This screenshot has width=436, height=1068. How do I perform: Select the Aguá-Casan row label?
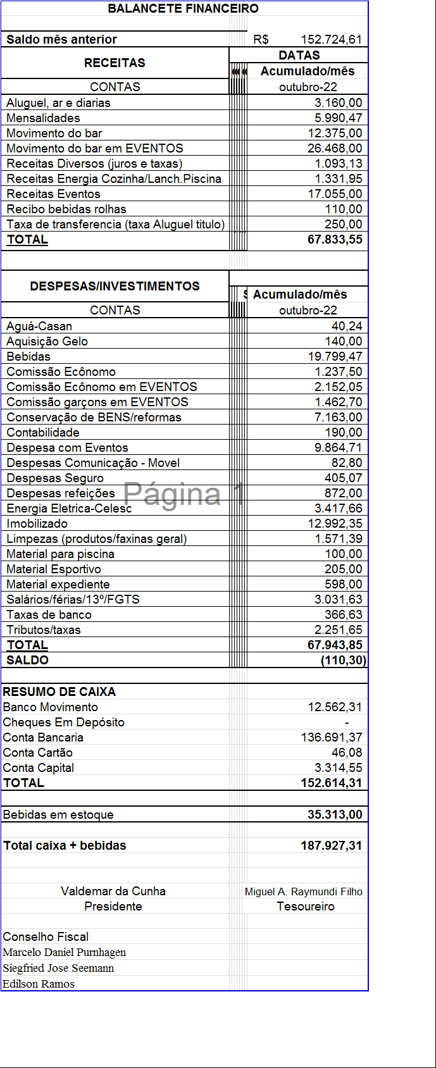click(x=39, y=326)
